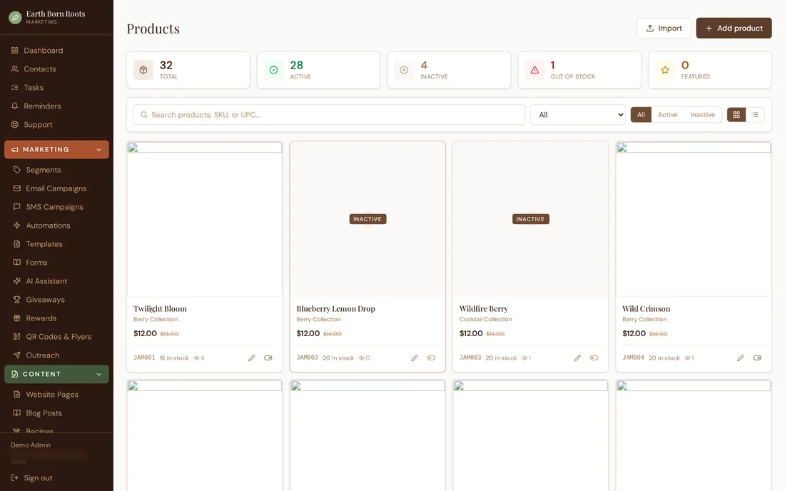Click the Wildfire Berry product title
Screen dimensions: 785x491
(x=484, y=309)
